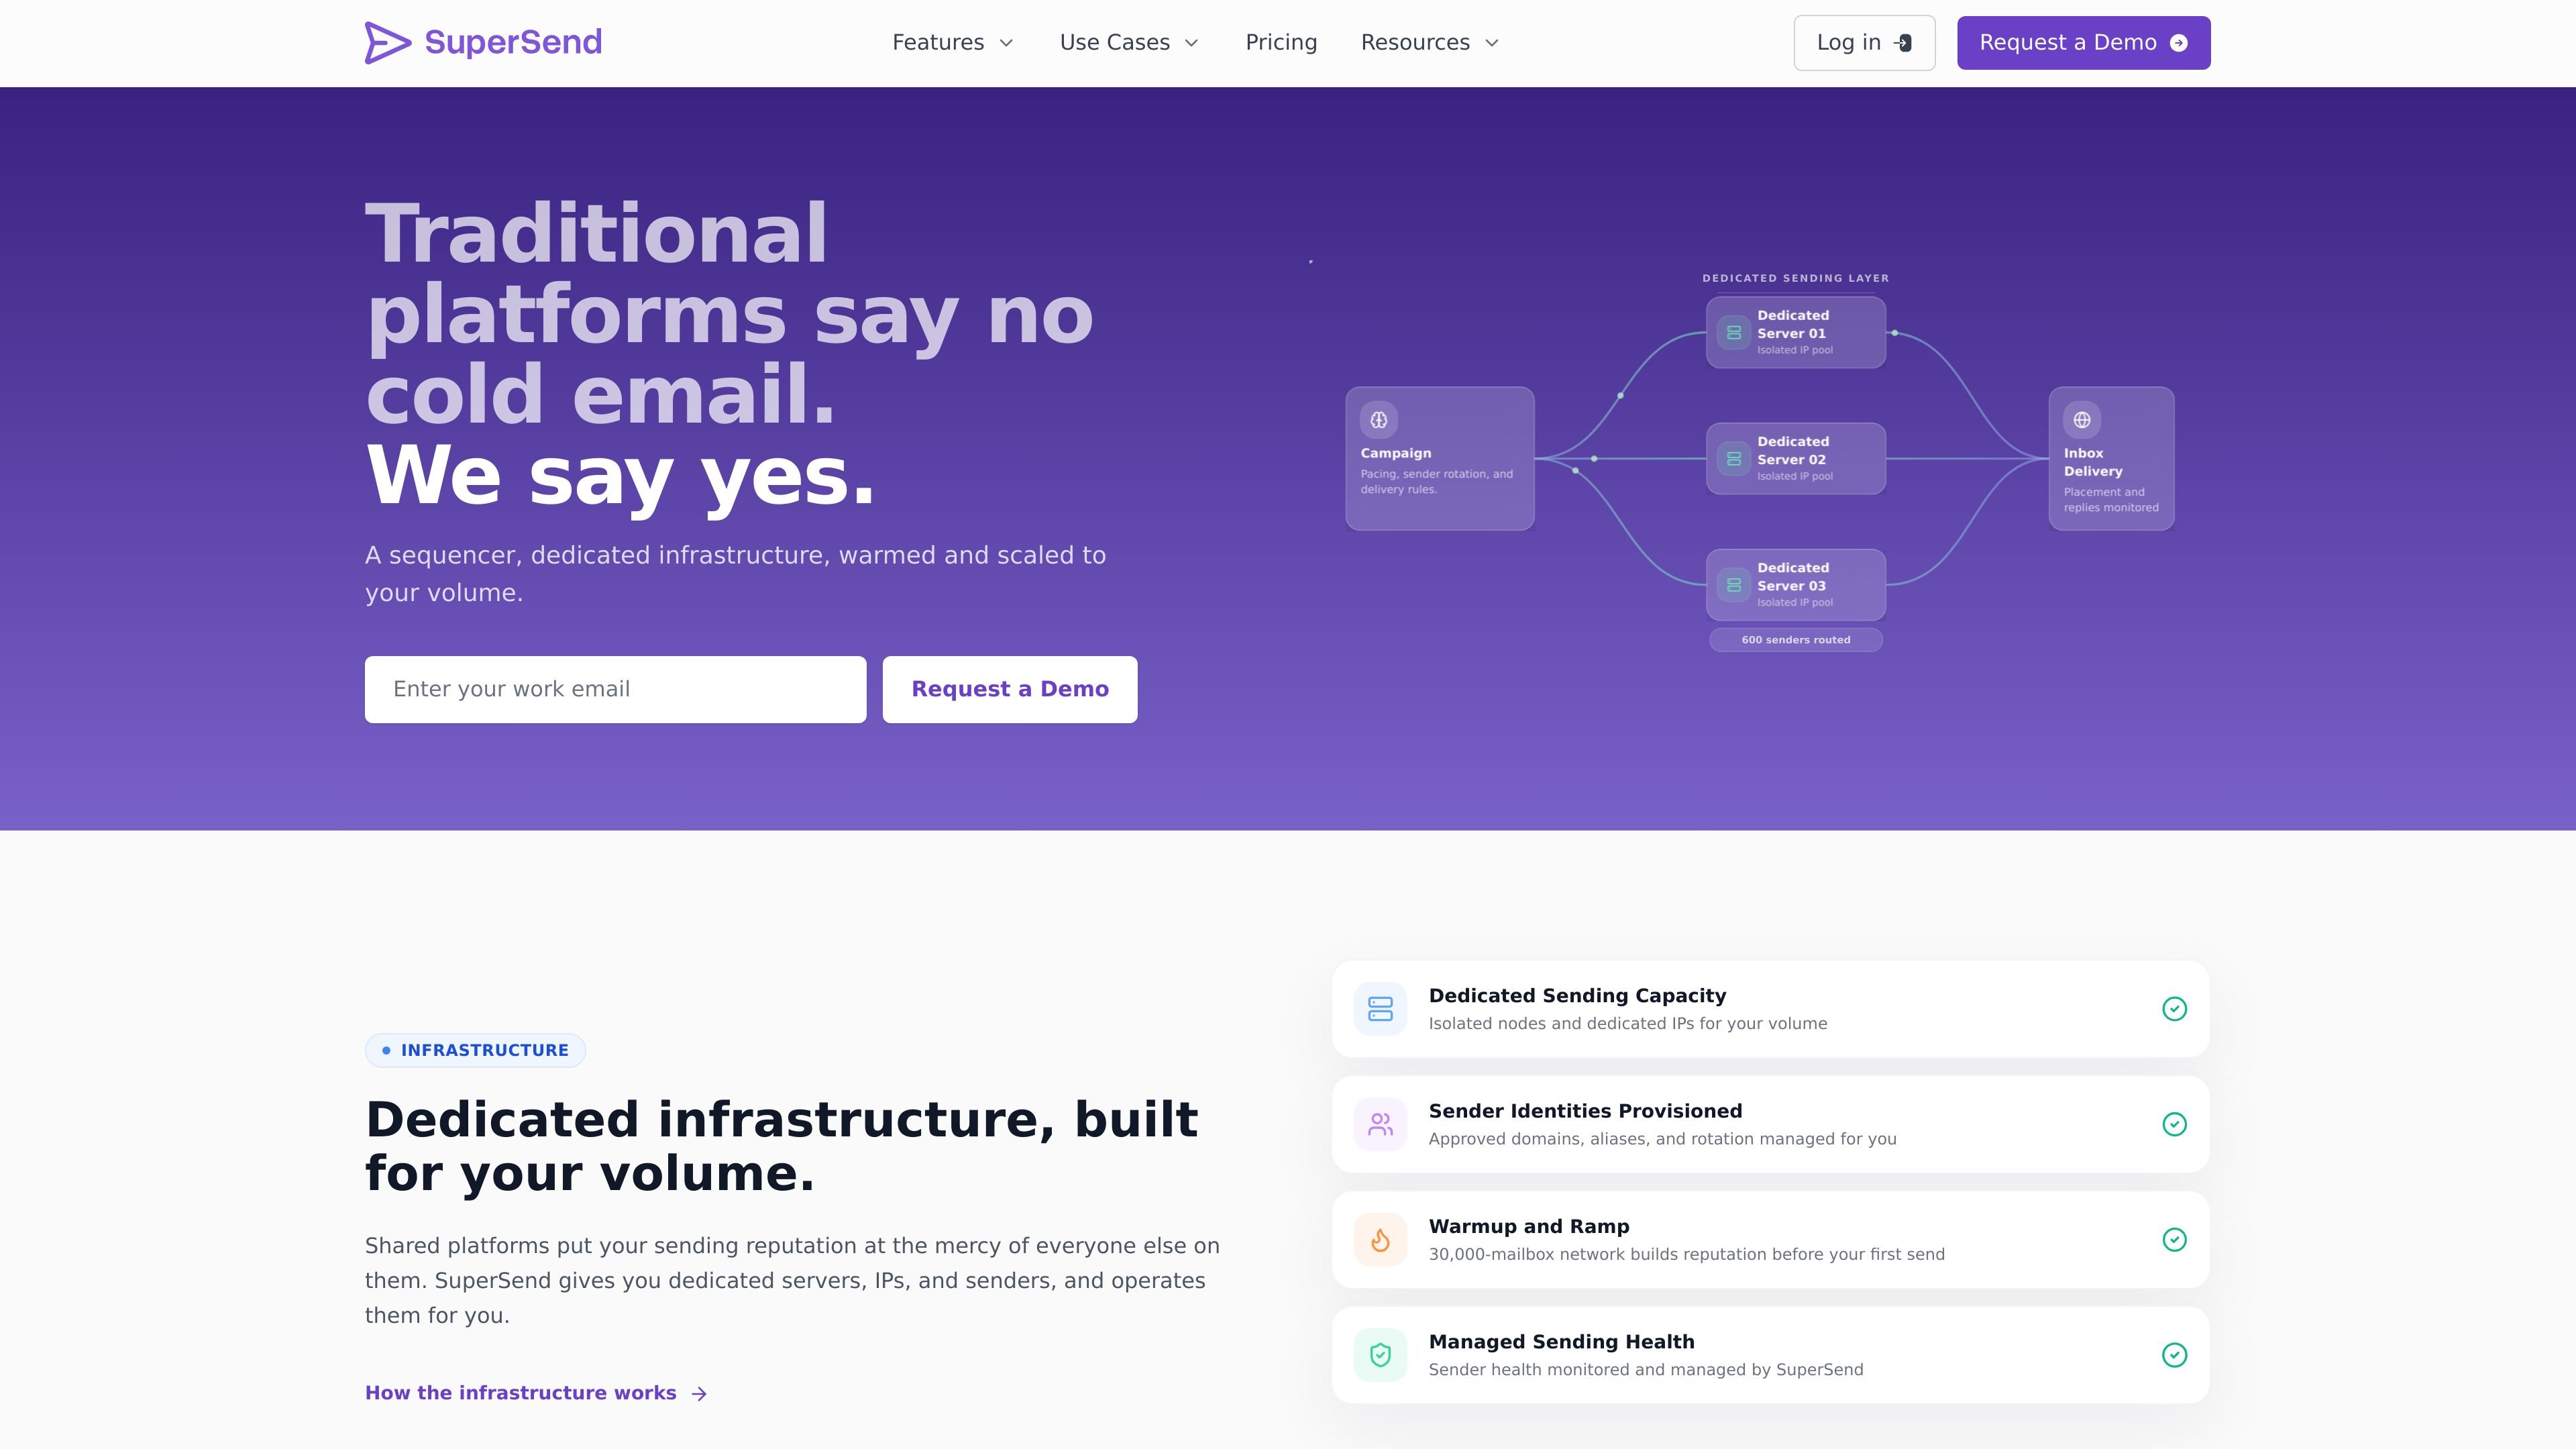2576x1449 pixels.
Task: Click the checkmark on Warmup and Ramp
Action: click(2174, 1240)
